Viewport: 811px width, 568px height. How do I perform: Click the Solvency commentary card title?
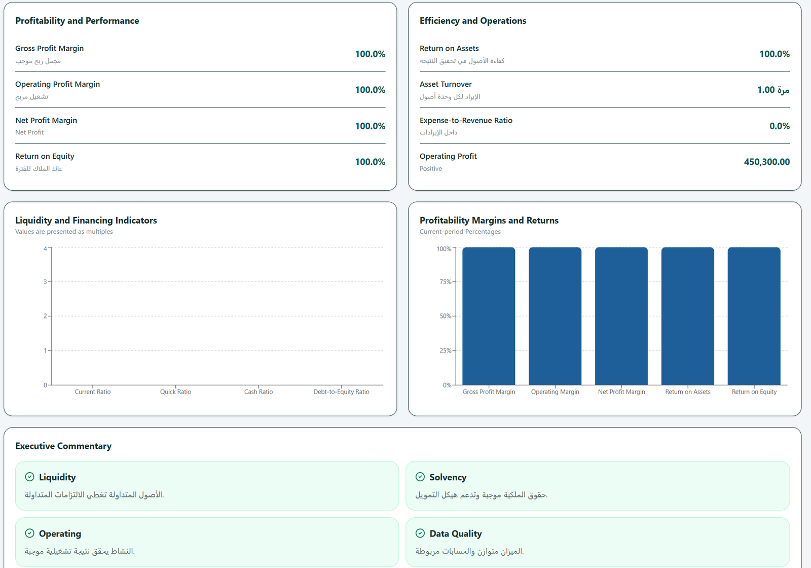tap(448, 477)
